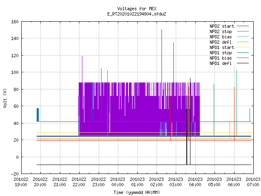This screenshot has height=196, width=261.
Task: Click the y-axis tick value 80
Action: 16,89
